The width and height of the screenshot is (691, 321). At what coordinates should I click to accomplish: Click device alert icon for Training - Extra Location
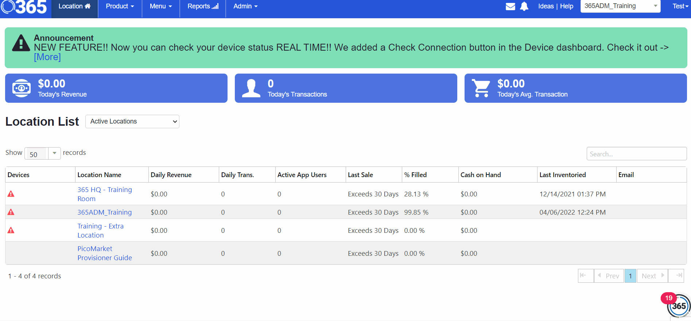[x=11, y=230]
